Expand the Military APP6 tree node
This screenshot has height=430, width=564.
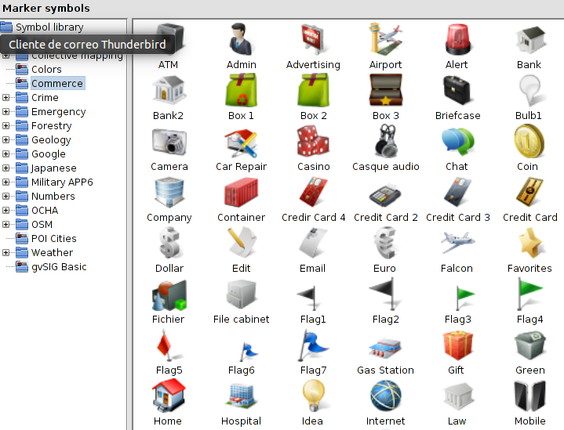click(x=6, y=182)
